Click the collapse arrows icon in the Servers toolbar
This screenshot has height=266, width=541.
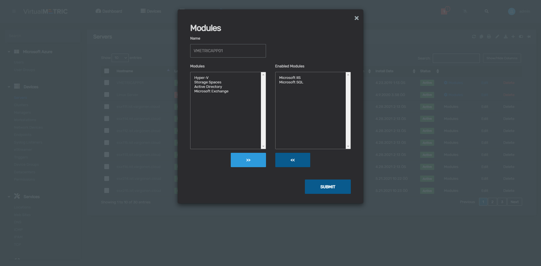click(529, 37)
